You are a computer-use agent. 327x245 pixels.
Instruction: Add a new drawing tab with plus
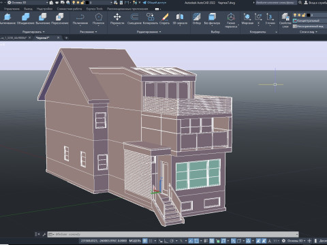[x=66, y=38]
